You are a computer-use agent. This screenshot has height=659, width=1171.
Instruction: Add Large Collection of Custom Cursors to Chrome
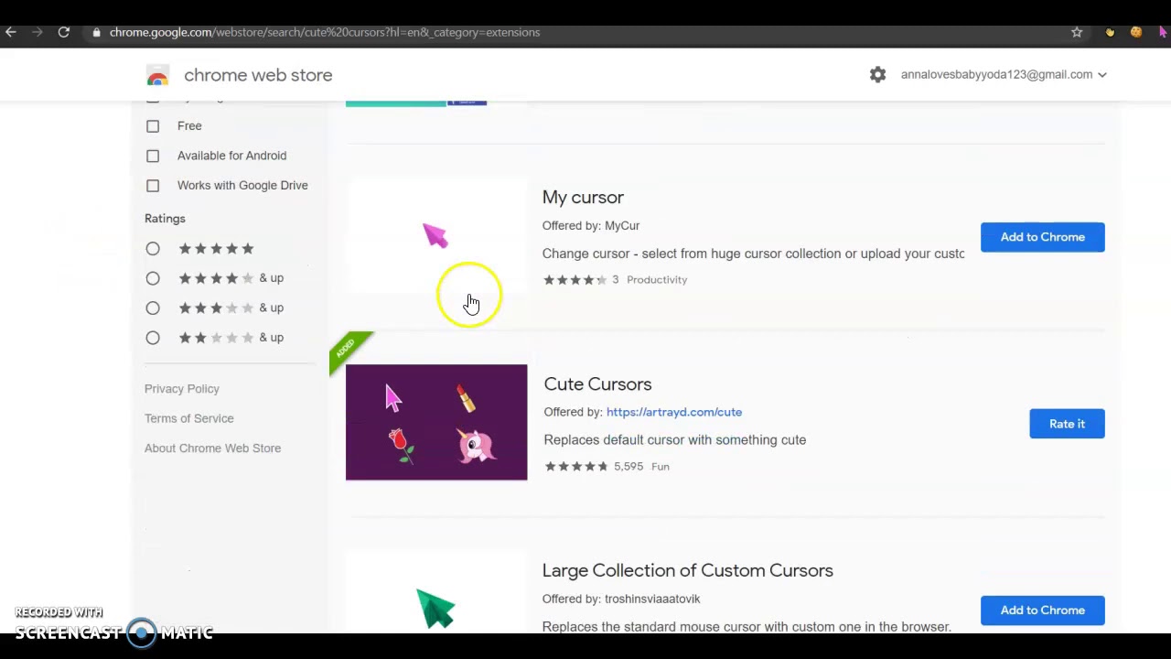1042,610
